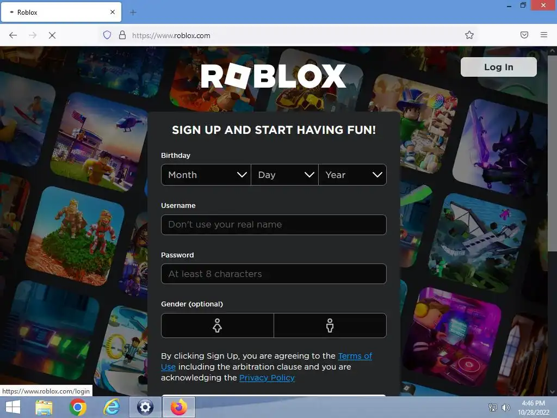Click the taskbar clock and date

[534, 408]
